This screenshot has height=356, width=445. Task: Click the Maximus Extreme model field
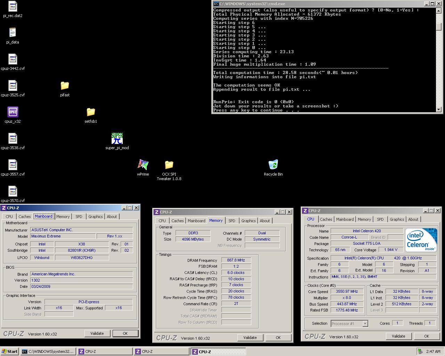63,236
